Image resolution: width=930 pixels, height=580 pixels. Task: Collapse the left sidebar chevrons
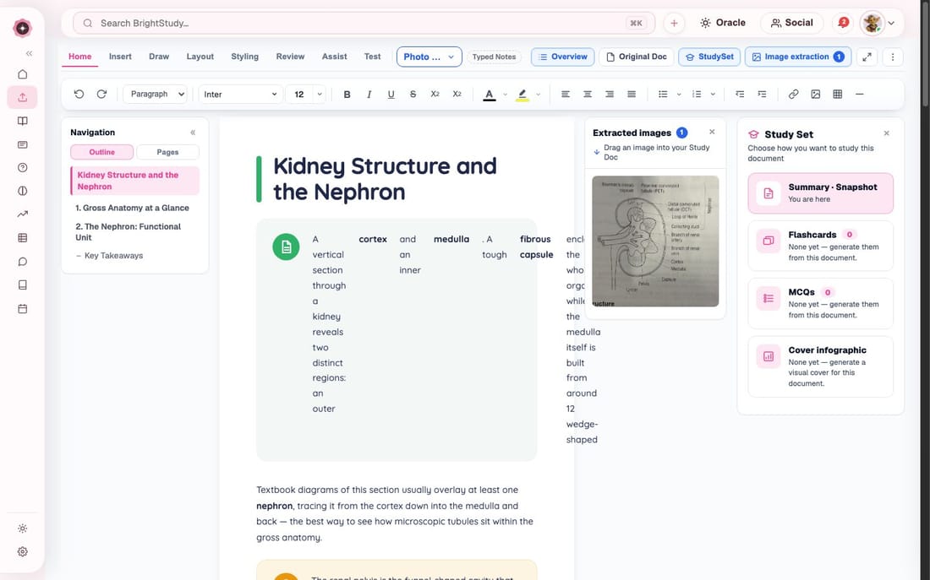pyautogui.click(x=29, y=53)
